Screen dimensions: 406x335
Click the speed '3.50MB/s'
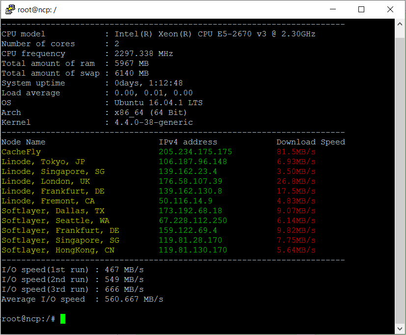click(x=296, y=171)
